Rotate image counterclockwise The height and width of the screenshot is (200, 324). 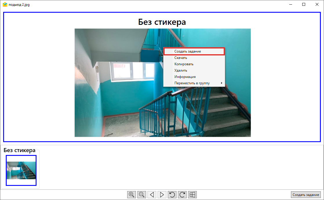pos(172,195)
